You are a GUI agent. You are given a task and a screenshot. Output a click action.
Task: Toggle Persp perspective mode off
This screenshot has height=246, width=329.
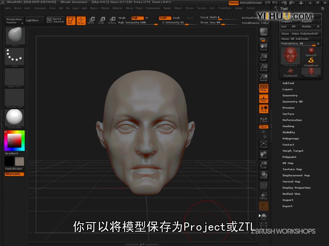(x=263, y=88)
